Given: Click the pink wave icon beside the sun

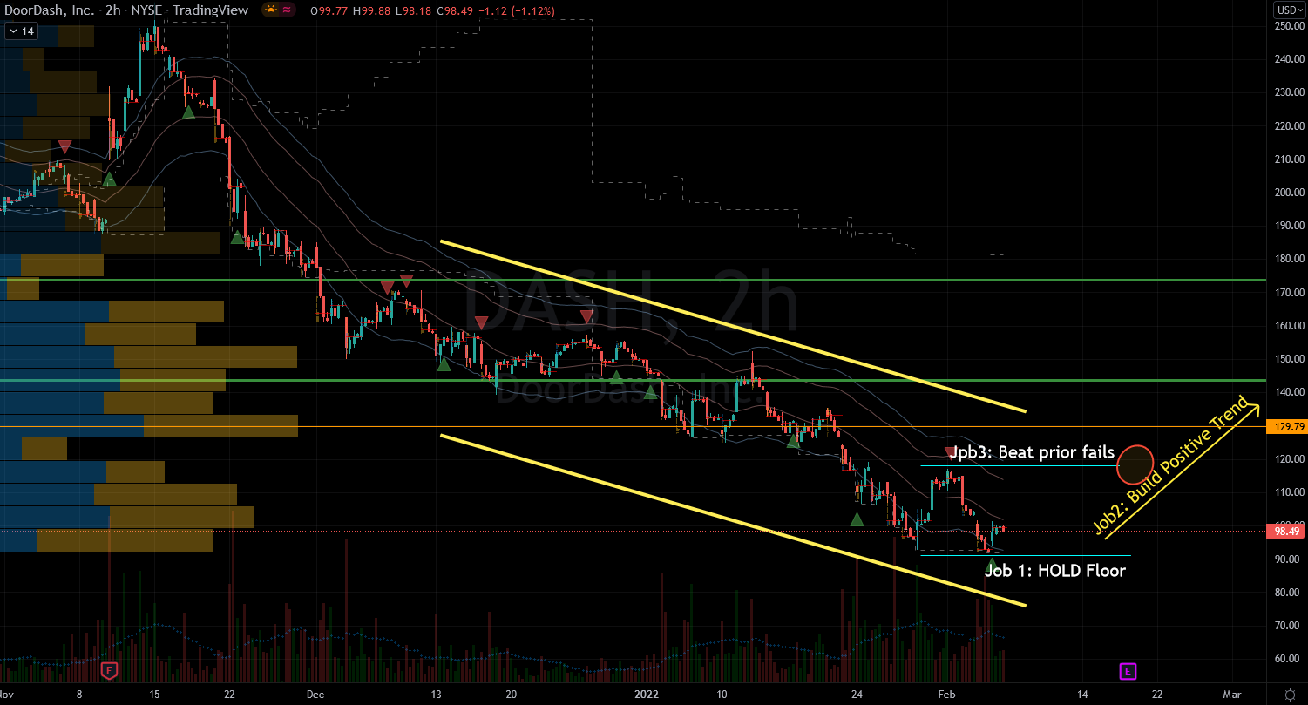Looking at the screenshot, I should 287,10.
